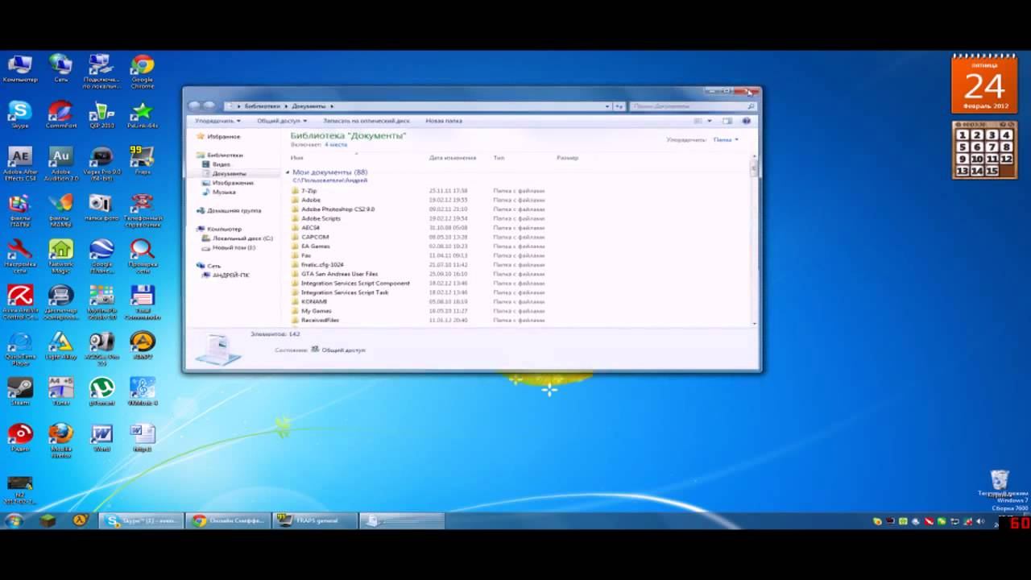Viewport: 1031px width, 580px height.
Task: Open Упорядочить dropdown menu in toolbar
Action: coord(217,121)
